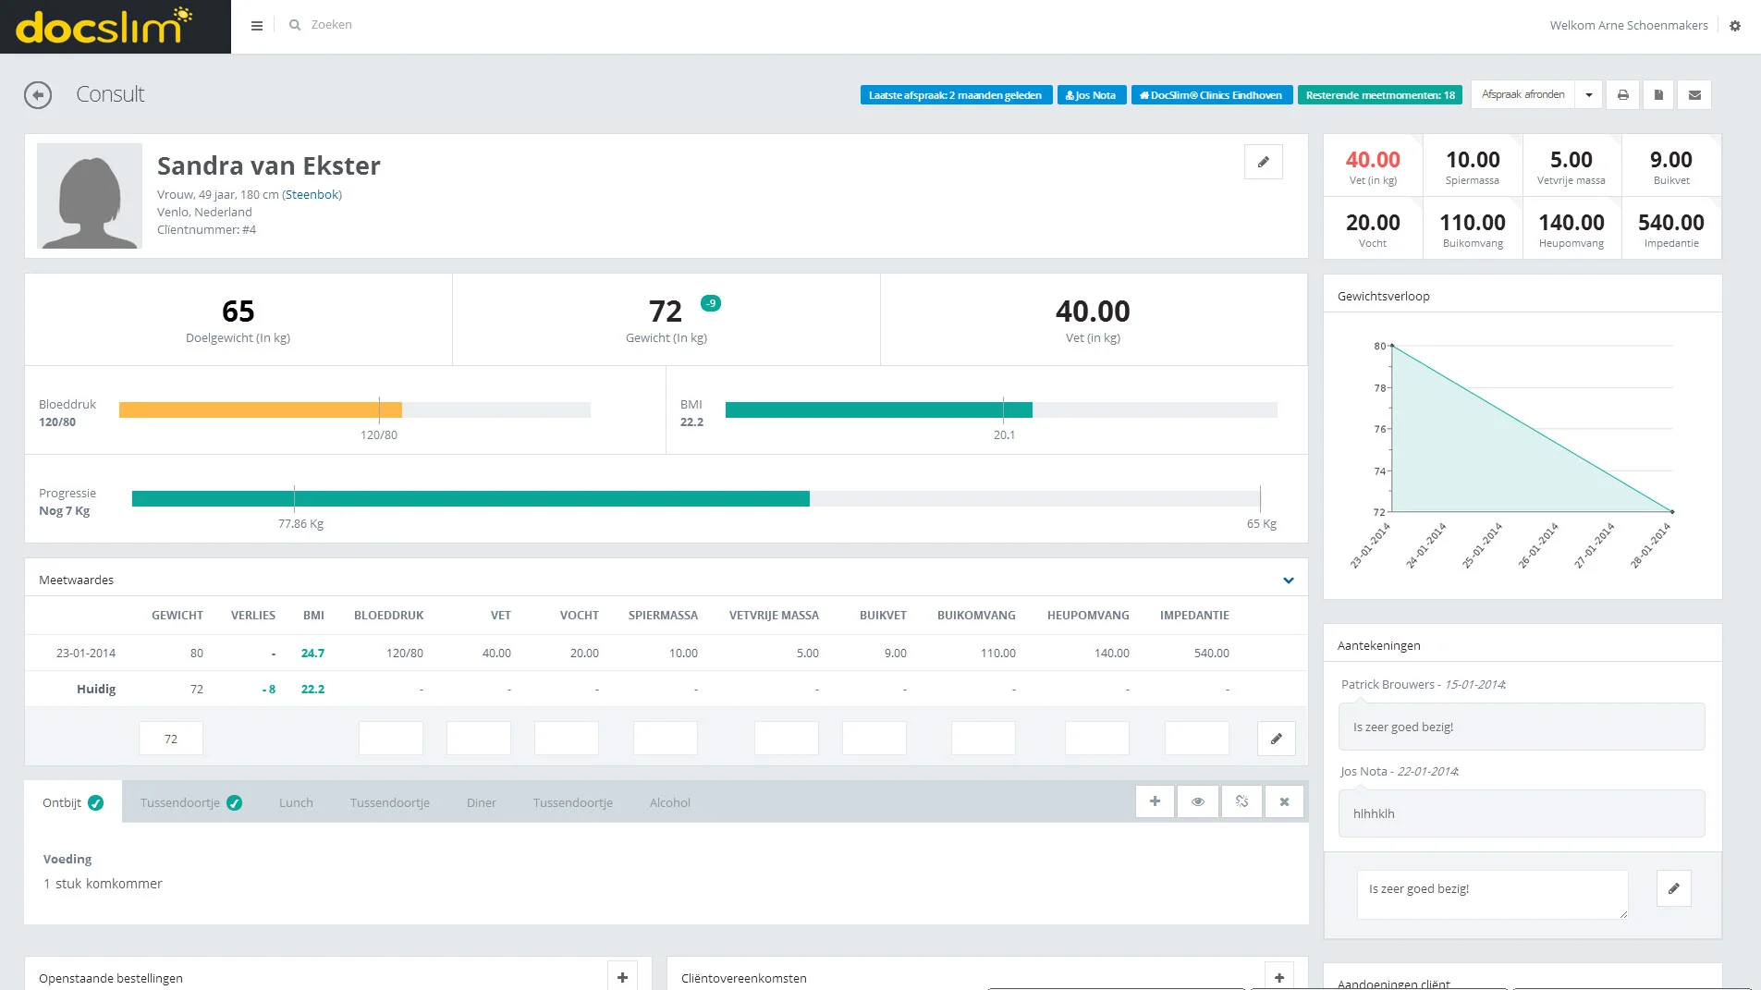Open the hamburger menu in top bar
The width and height of the screenshot is (1761, 990).
(x=257, y=26)
